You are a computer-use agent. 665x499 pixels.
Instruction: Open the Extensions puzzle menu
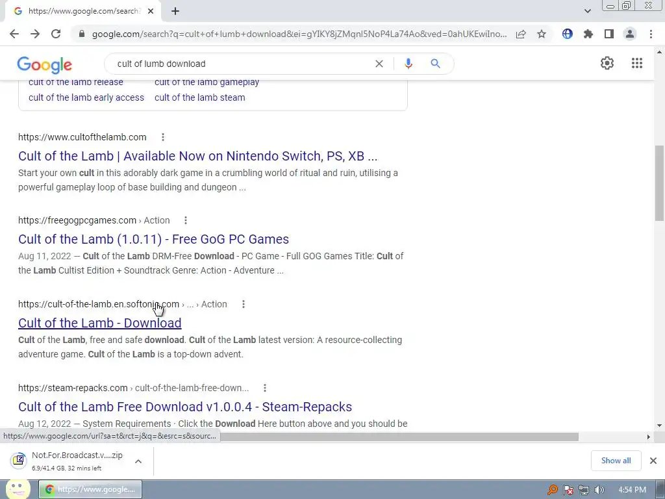pos(588,34)
